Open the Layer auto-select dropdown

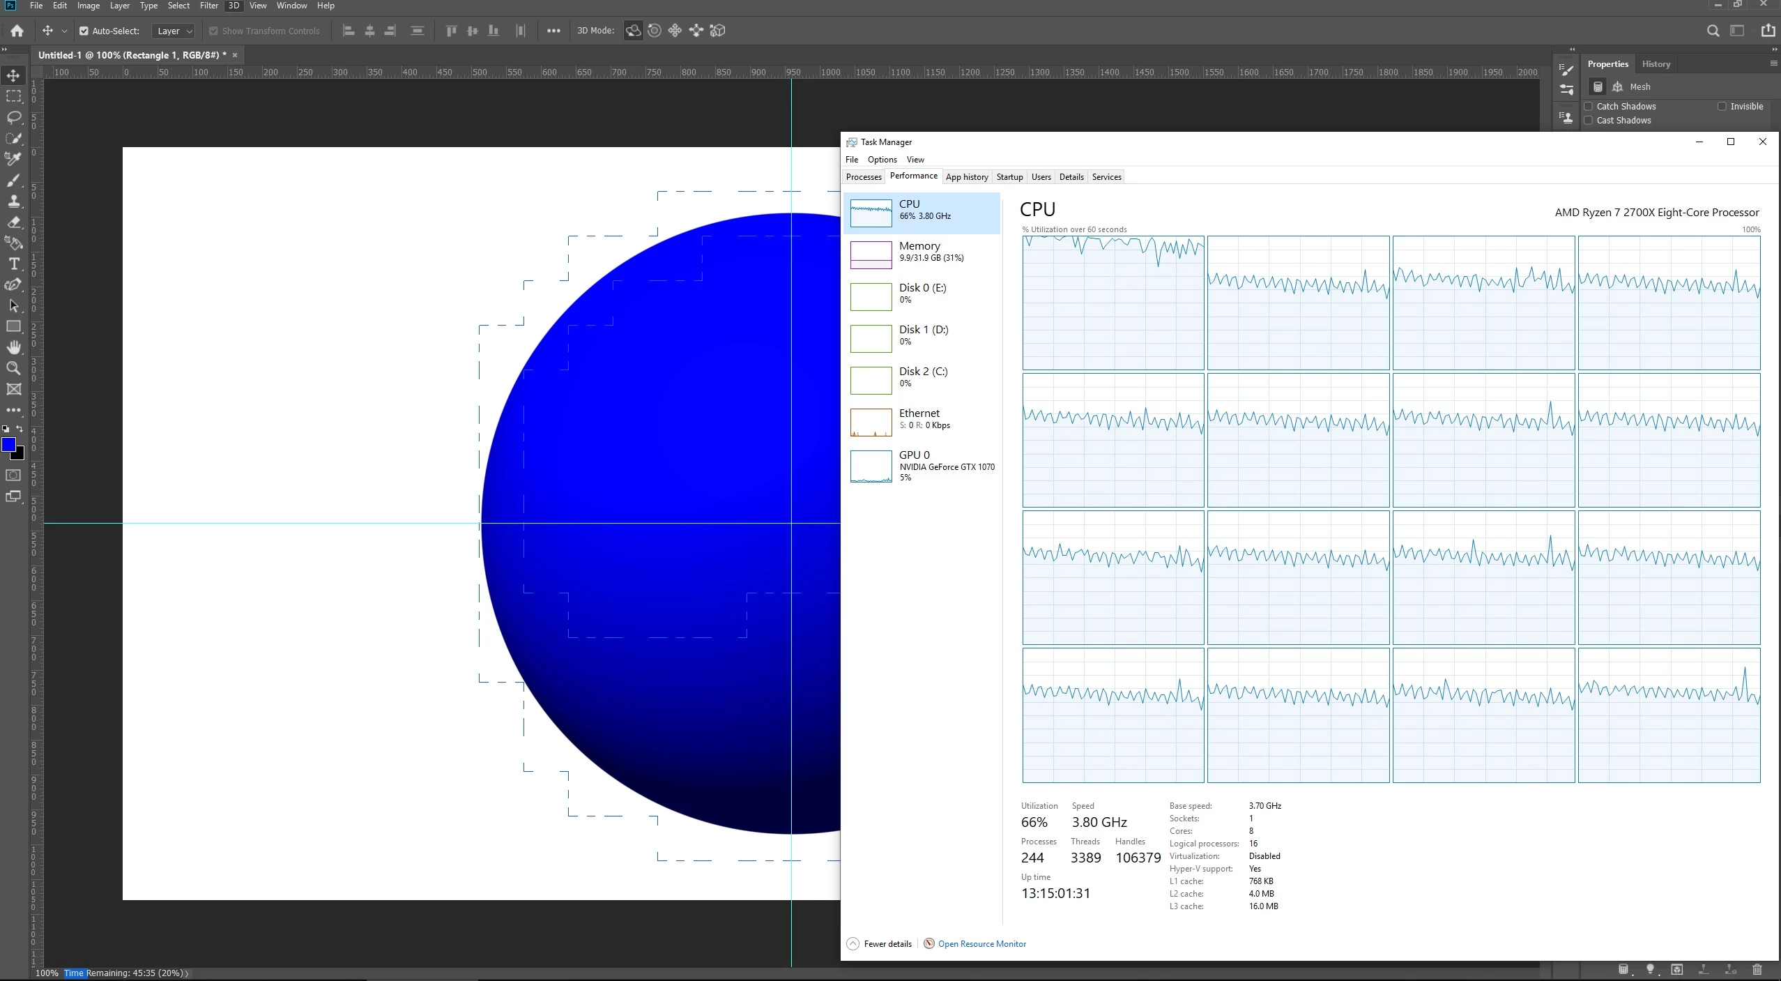pos(174,31)
